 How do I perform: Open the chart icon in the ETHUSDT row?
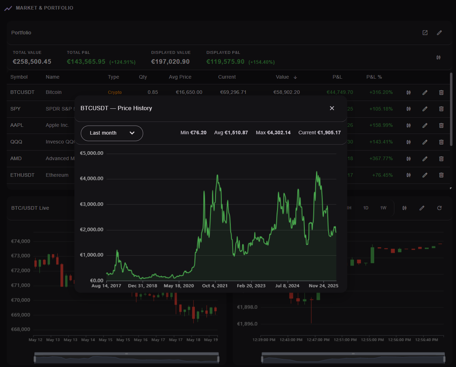(409, 175)
